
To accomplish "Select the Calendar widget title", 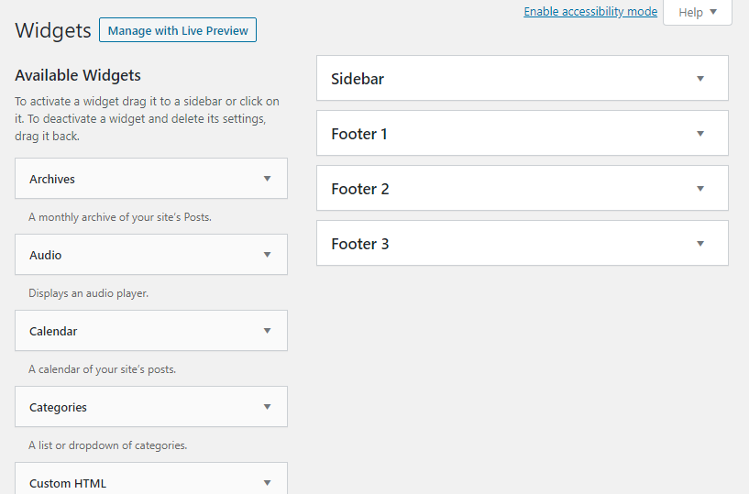I will 53,331.
